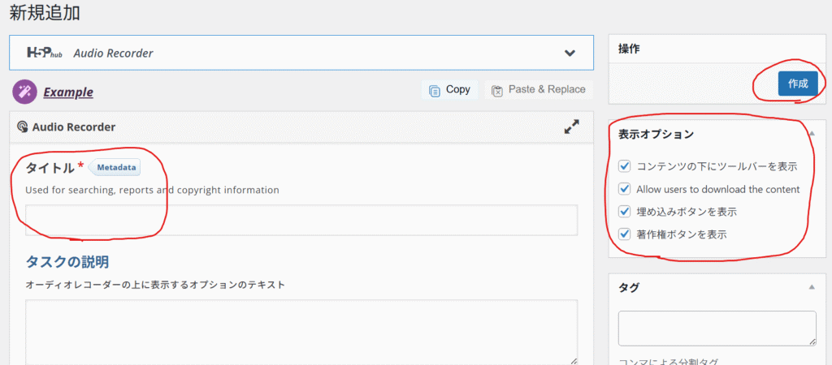
Task: Uncheck Allow users to download the content
Action: (625, 189)
